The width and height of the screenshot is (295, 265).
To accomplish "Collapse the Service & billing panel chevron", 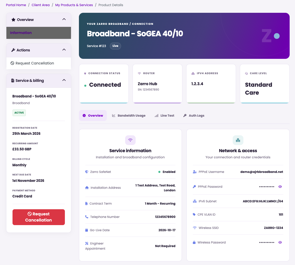I will 64,80.
